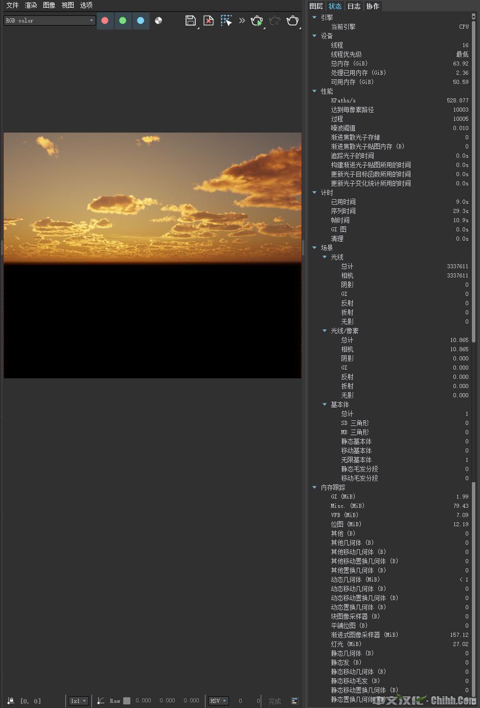Viewport: 480px width, 708px height.
Task: Click the save image disk icon
Action: [191, 20]
